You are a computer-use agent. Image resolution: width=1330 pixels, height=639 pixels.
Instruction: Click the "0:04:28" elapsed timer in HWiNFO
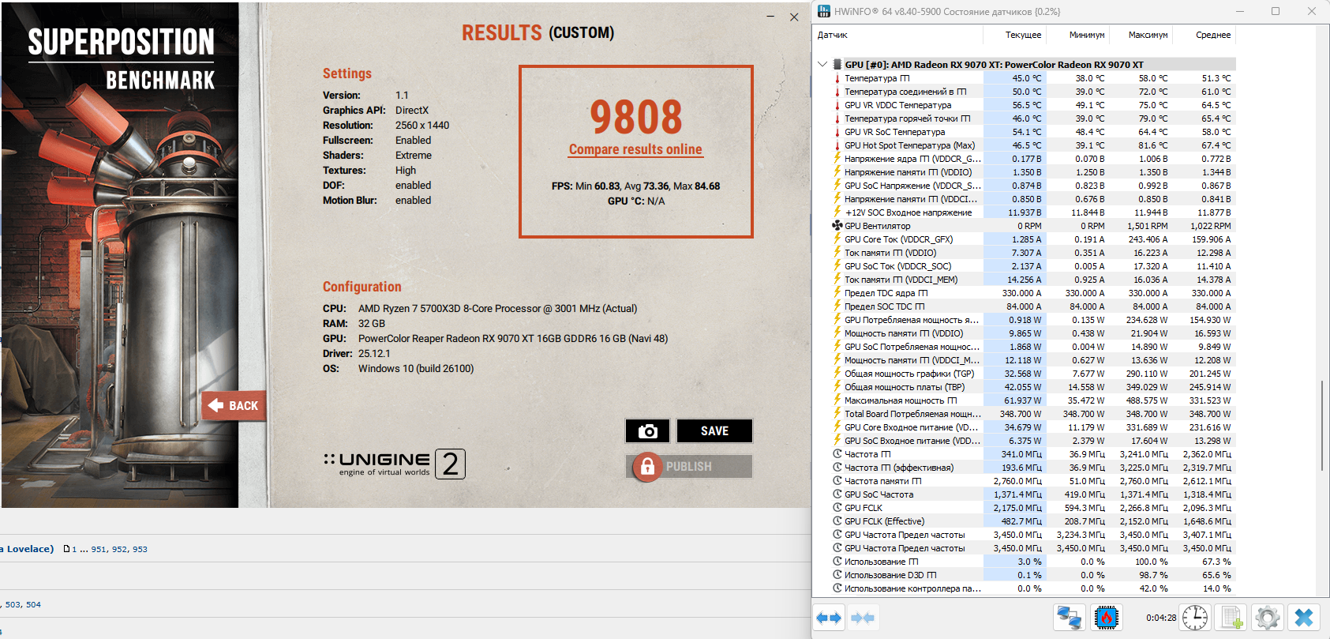point(1161,618)
